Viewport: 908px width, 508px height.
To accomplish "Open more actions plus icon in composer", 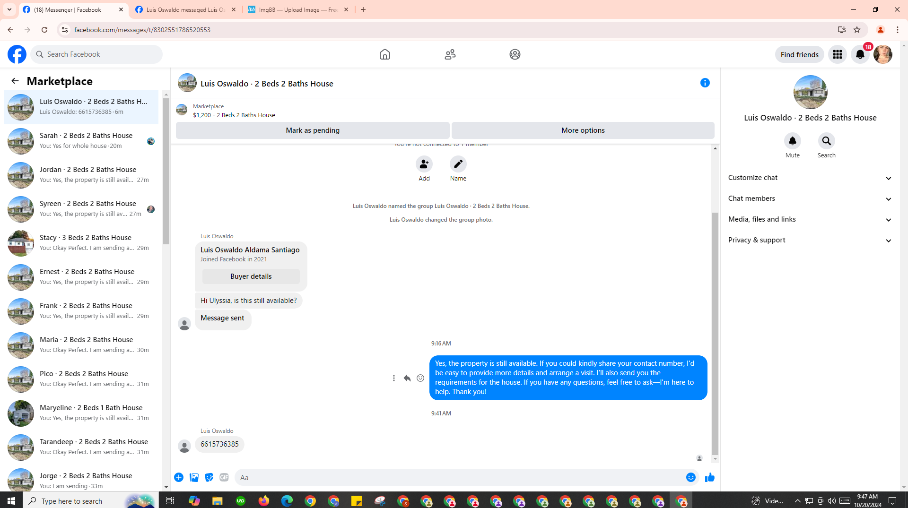I will (179, 477).
